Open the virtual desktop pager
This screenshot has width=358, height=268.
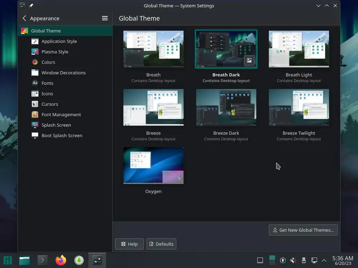(272, 260)
